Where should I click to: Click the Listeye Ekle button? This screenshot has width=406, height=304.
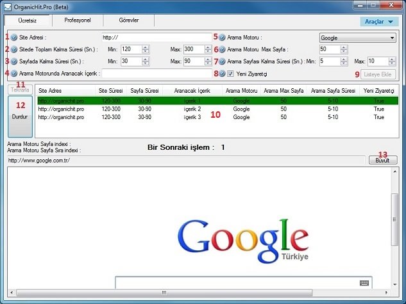coord(378,74)
